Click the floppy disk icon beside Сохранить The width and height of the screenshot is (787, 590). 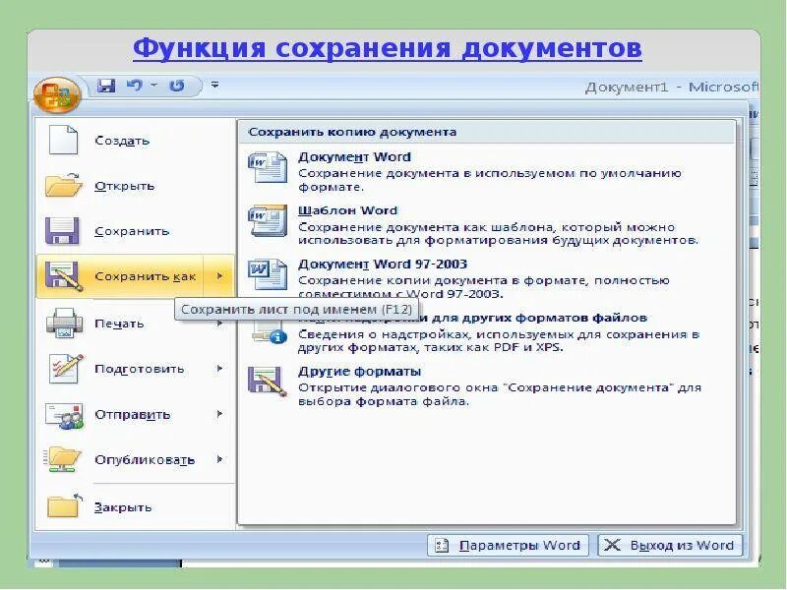62,231
